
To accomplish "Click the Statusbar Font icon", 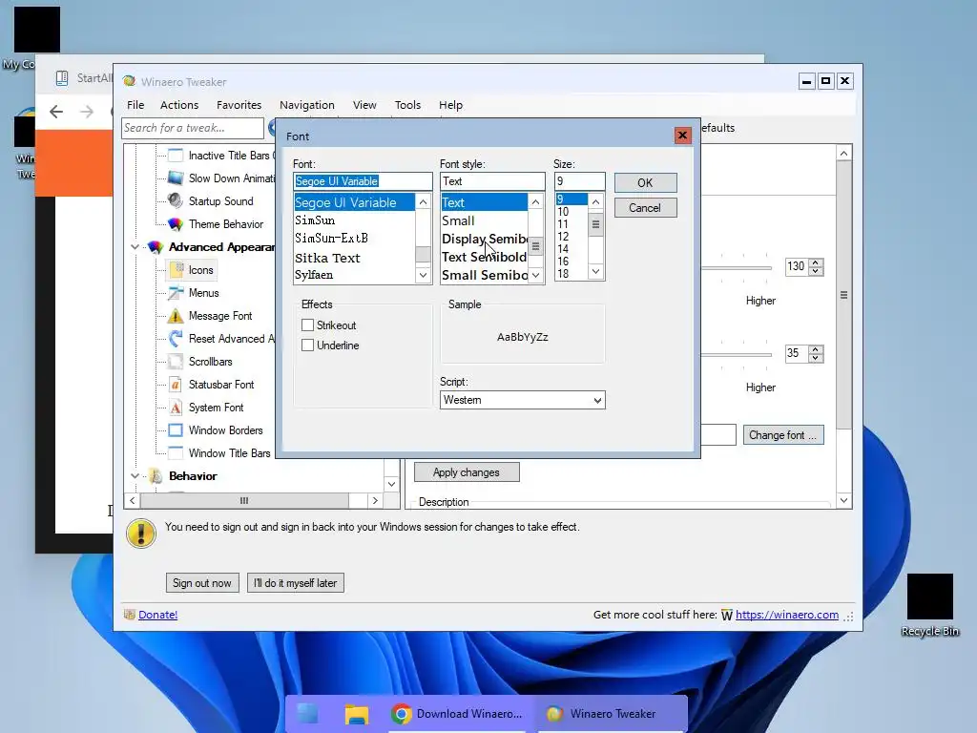I will click(x=176, y=385).
